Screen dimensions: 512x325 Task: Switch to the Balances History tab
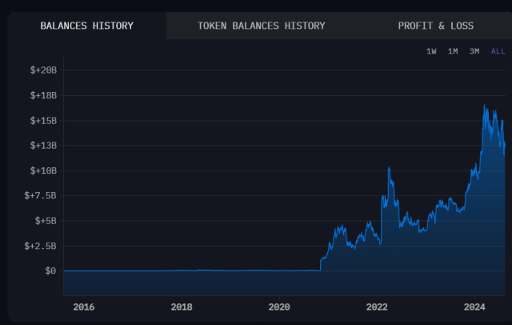(x=87, y=26)
